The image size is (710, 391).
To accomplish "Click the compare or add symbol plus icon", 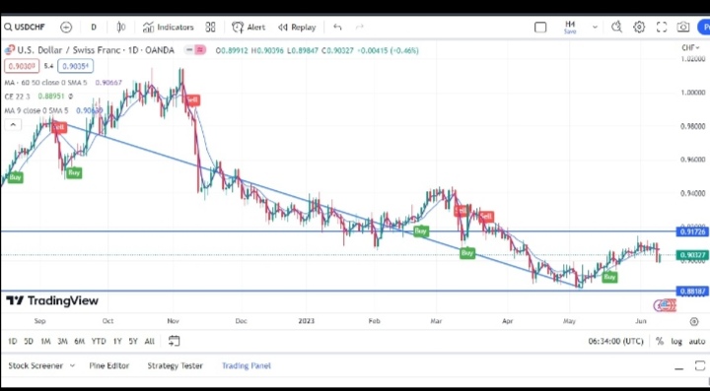I will point(66,28).
